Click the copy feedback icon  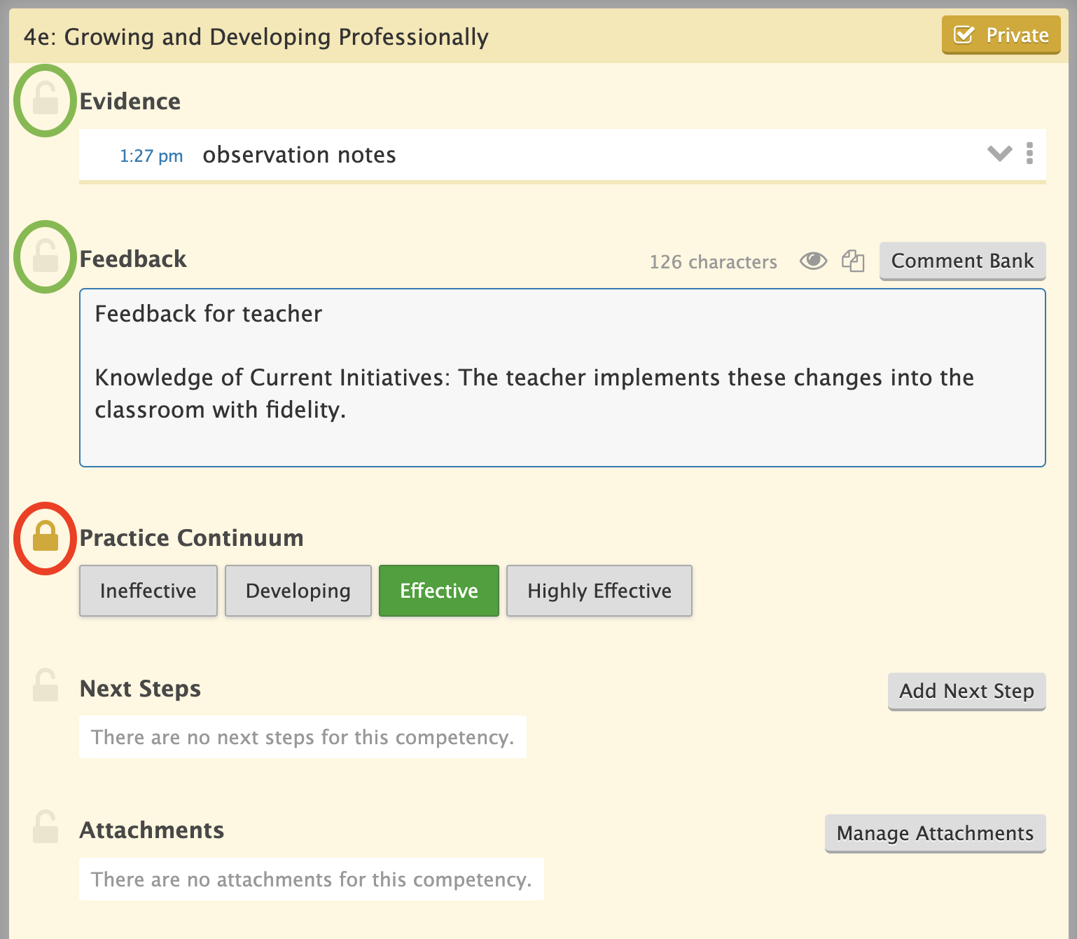(853, 261)
